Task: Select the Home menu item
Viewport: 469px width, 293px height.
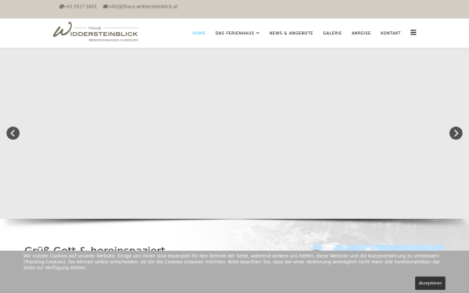Action: 199,33
